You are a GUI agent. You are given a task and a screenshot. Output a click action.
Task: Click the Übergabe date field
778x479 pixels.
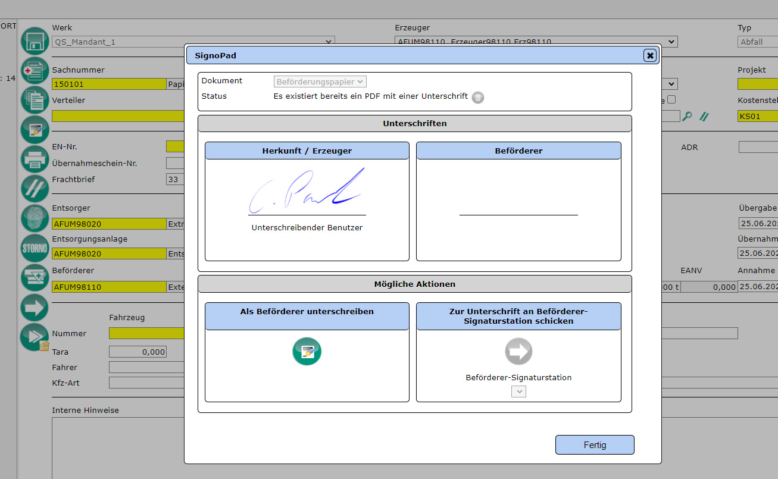click(758, 224)
